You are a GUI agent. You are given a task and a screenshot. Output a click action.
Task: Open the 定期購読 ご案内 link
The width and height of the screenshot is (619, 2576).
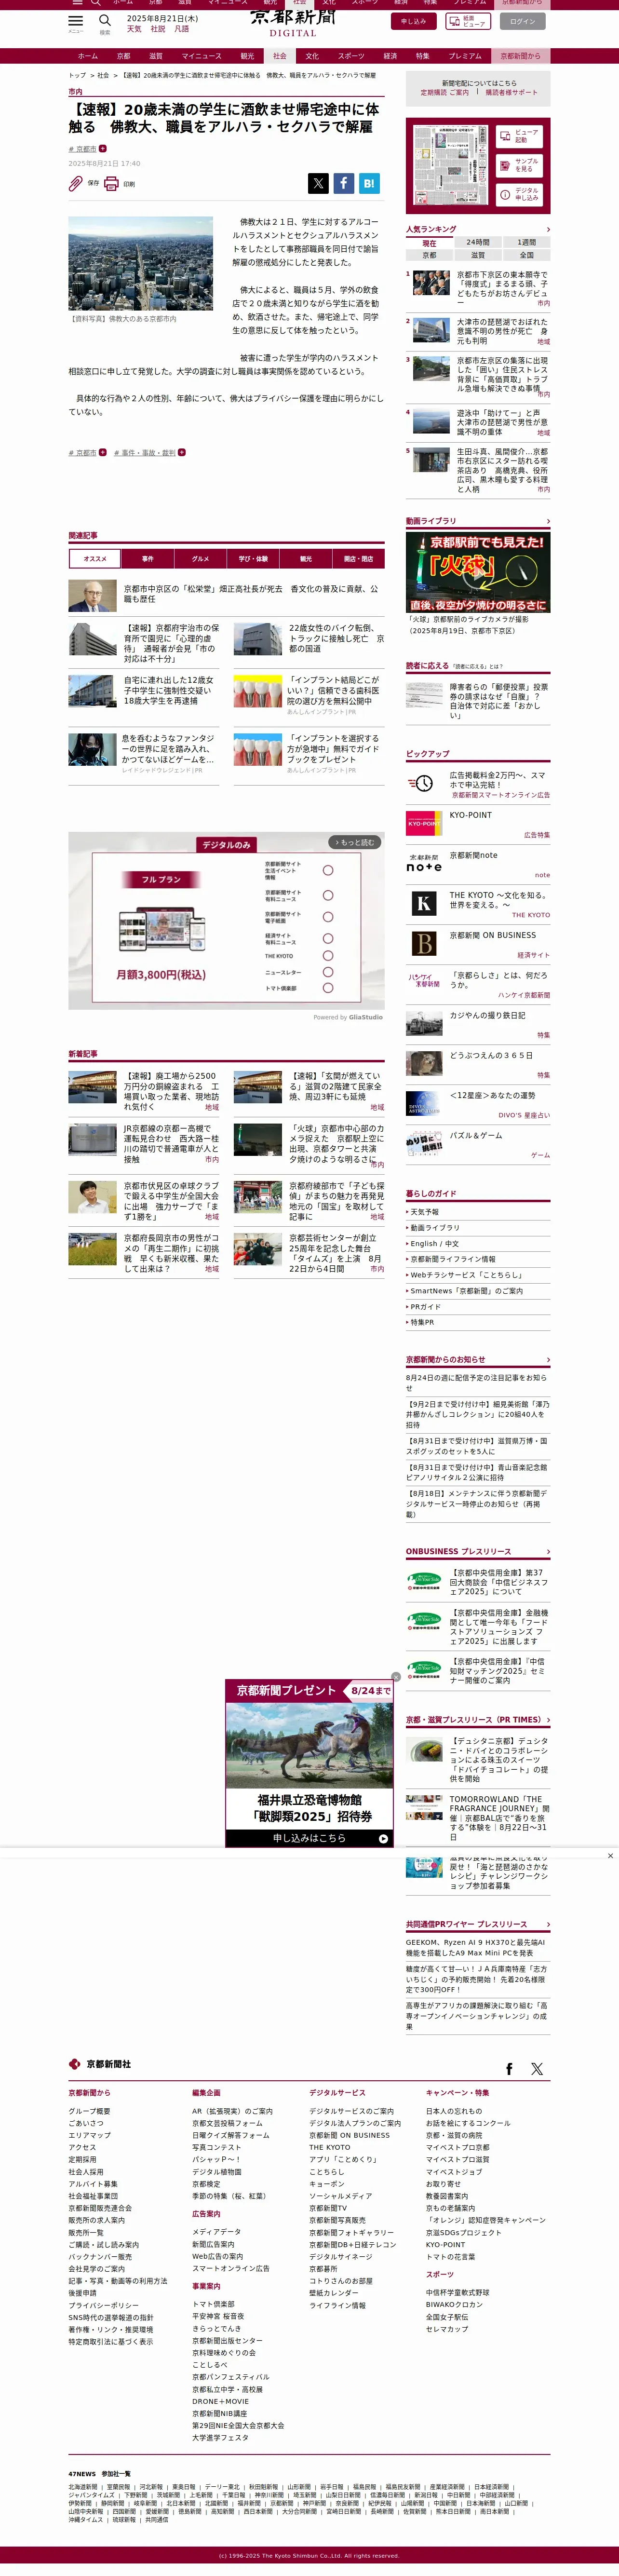[x=444, y=92]
